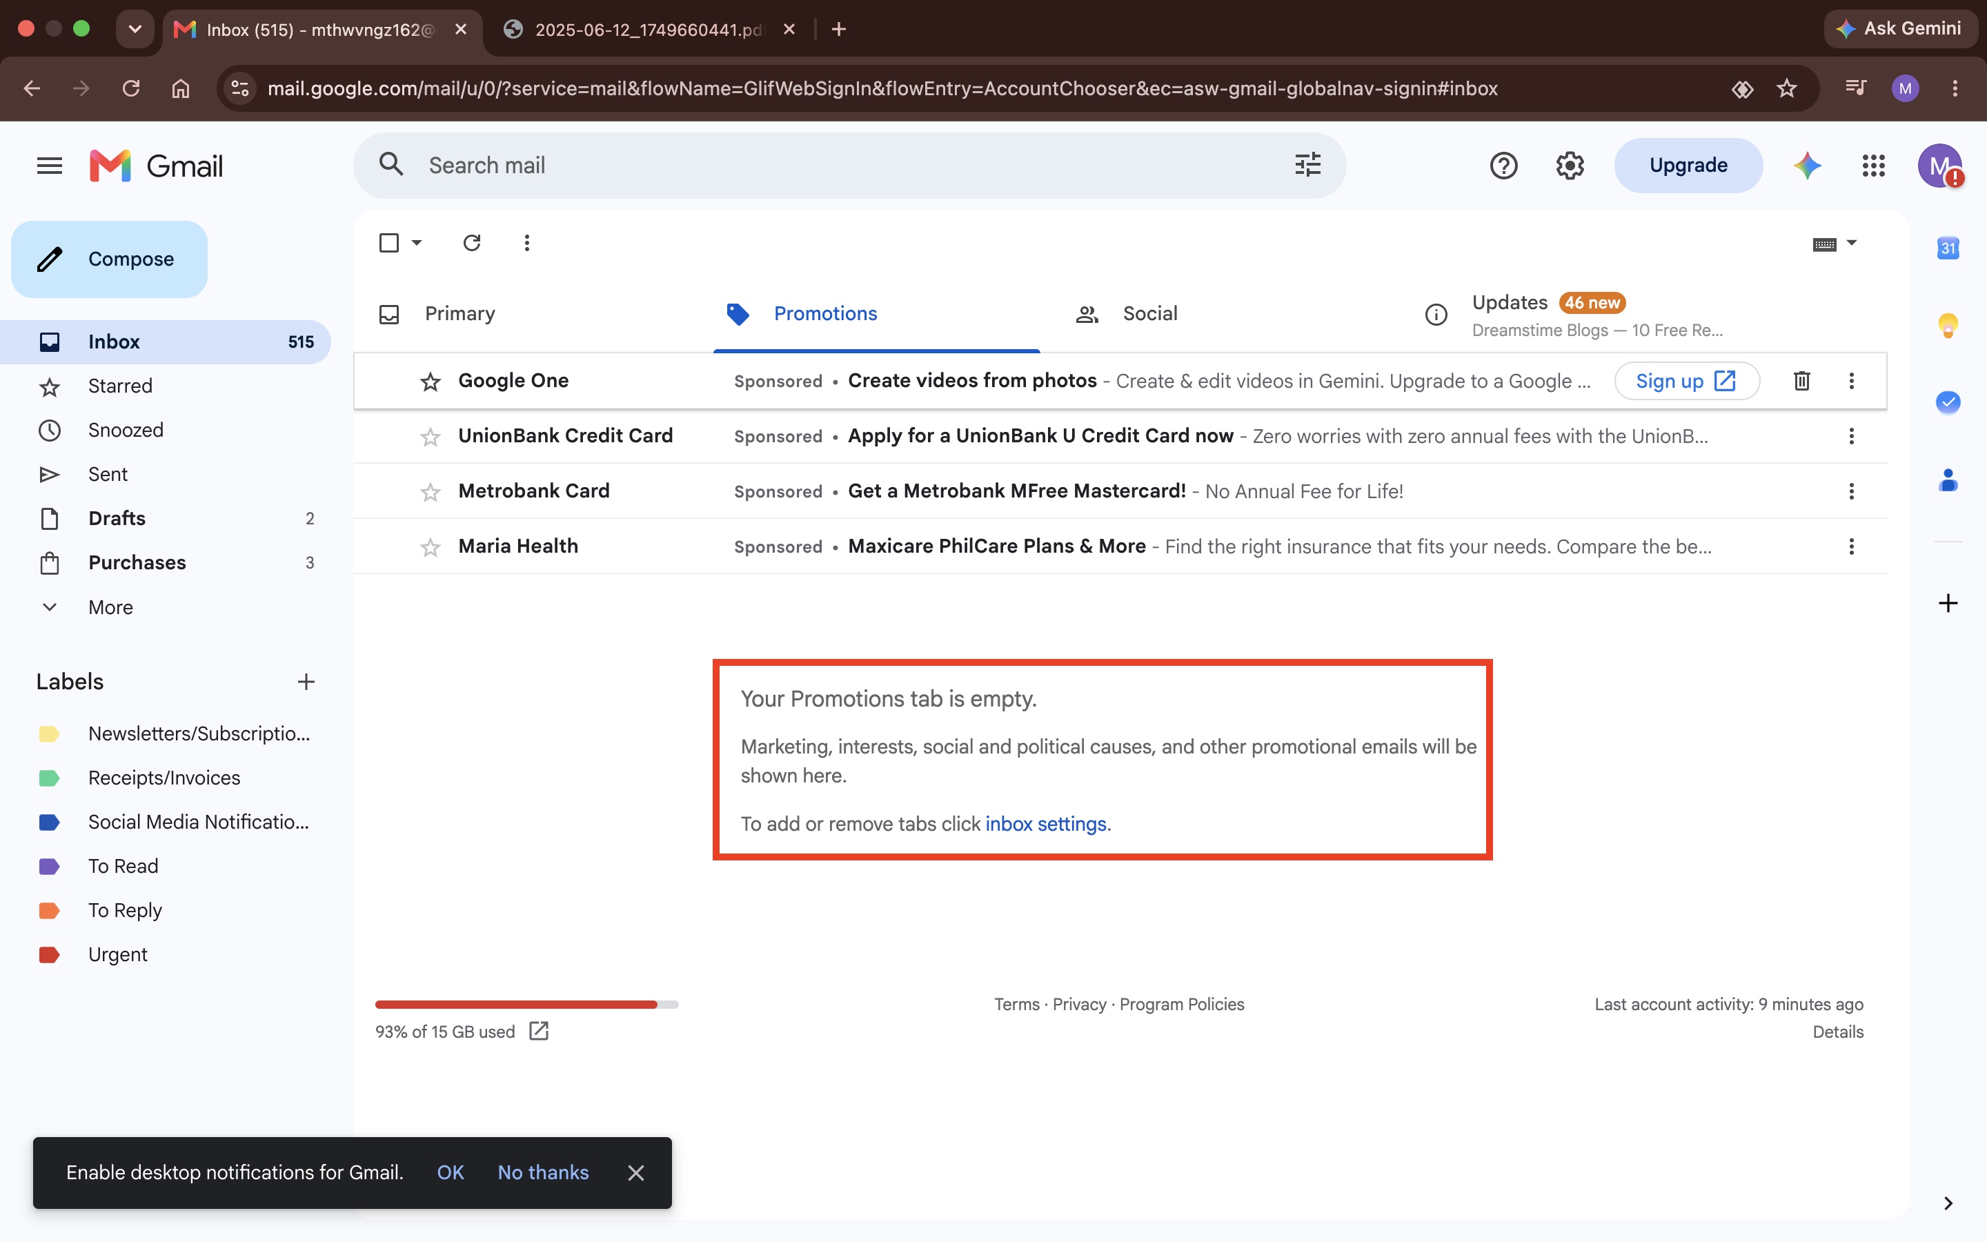Show the side panel with the bottom chevron

click(1948, 1203)
